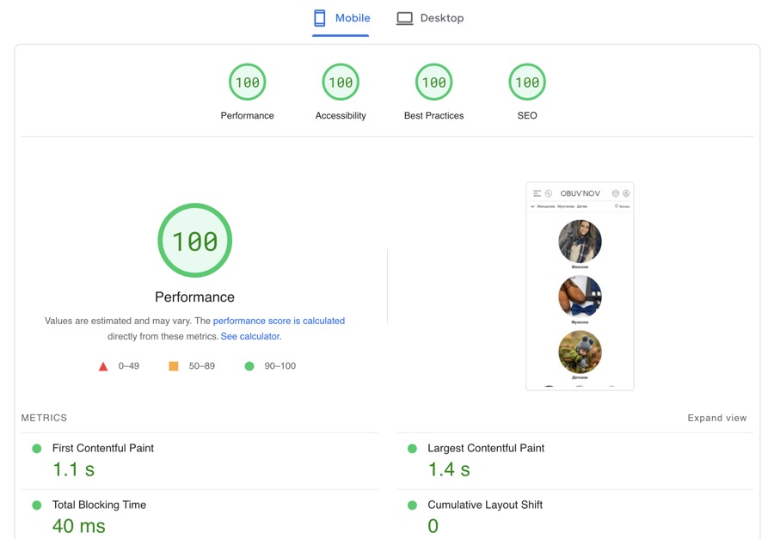
Task: Click the METRICS section heading
Action: tap(44, 418)
